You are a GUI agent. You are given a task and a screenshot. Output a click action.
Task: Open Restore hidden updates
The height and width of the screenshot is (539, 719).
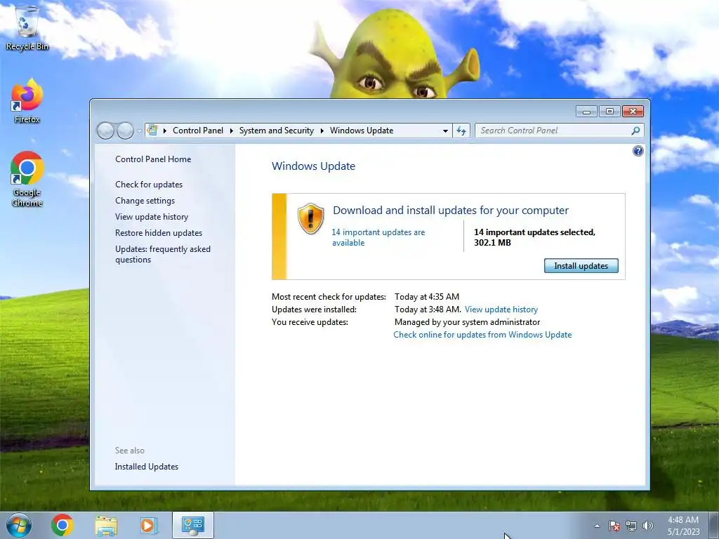click(x=159, y=233)
